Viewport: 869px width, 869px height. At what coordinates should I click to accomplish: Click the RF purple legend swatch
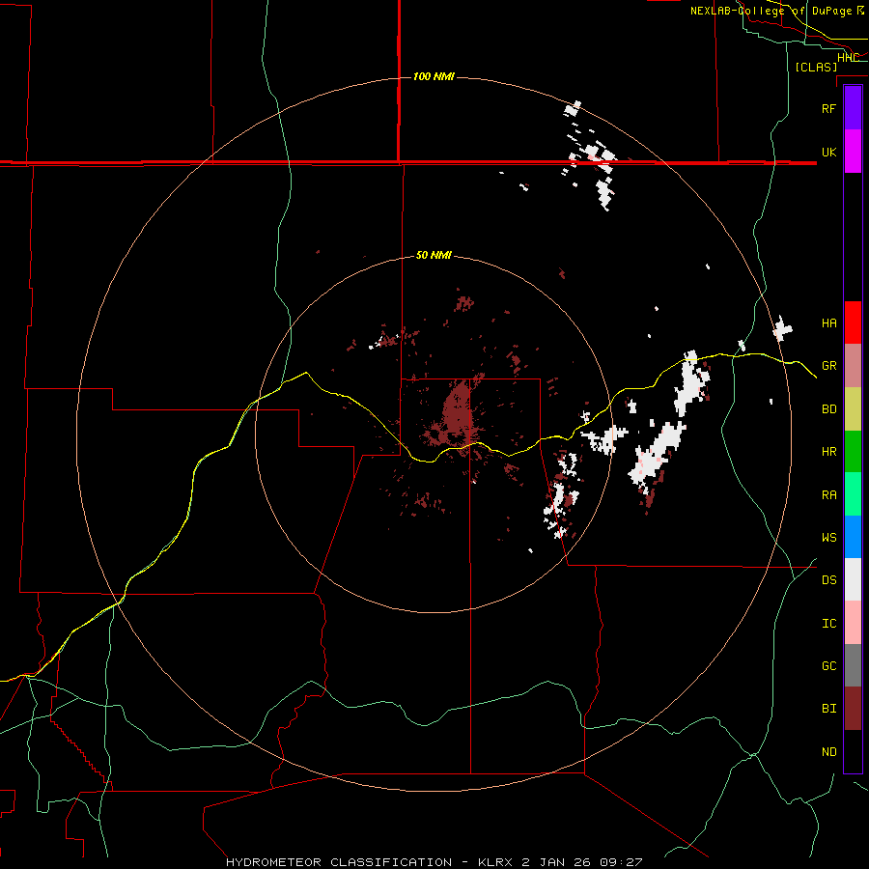(x=853, y=108)
